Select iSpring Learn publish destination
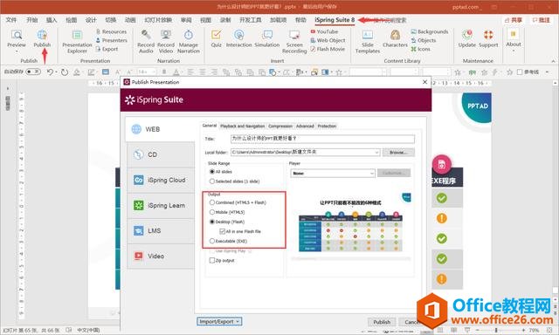This screenshot has height=335, width=559. pyautogui.click(x=161, y=205)
